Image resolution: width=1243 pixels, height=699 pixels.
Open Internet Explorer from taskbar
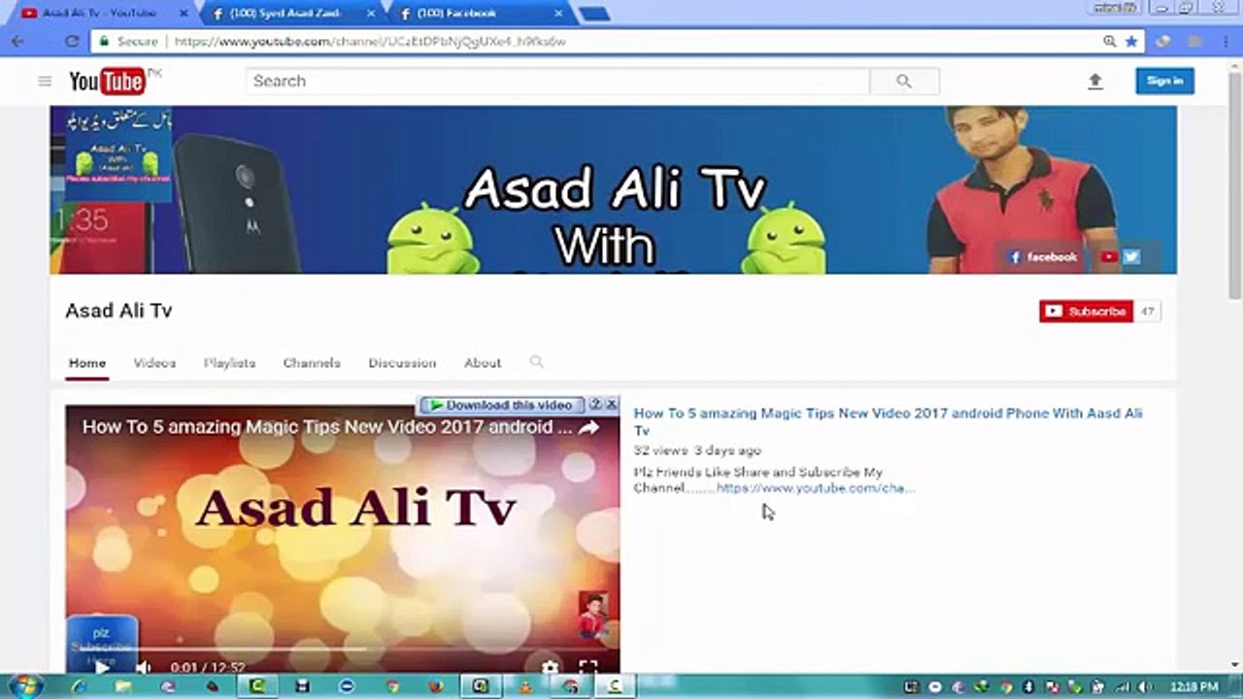point(81,686)
